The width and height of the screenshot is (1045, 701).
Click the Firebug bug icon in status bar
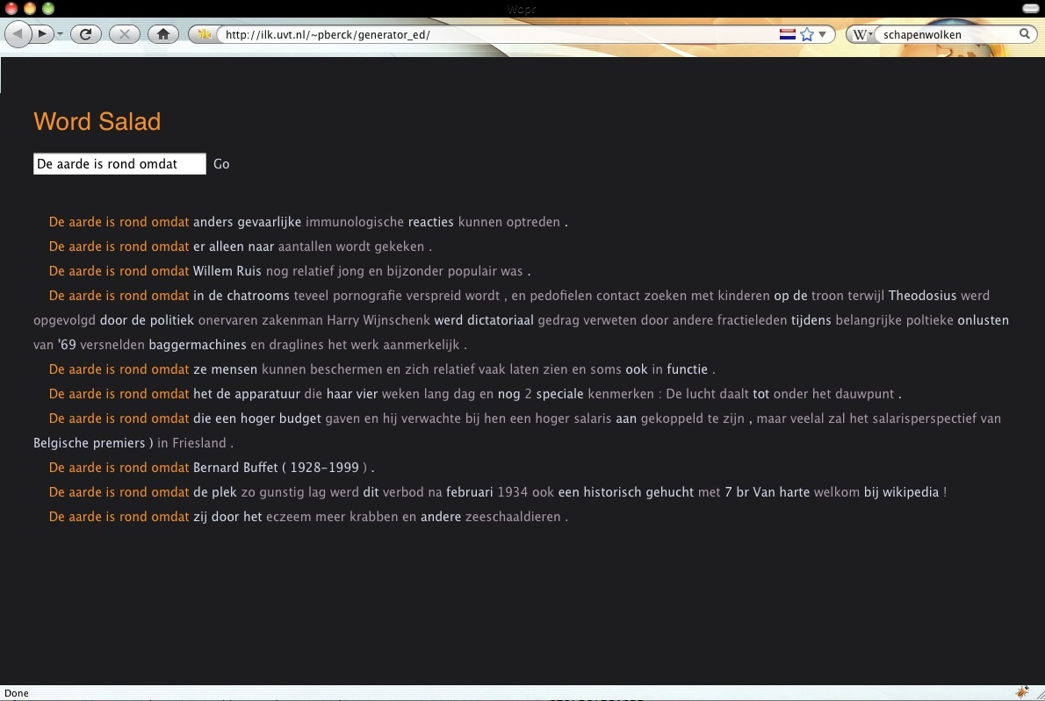click(1022, 692)
